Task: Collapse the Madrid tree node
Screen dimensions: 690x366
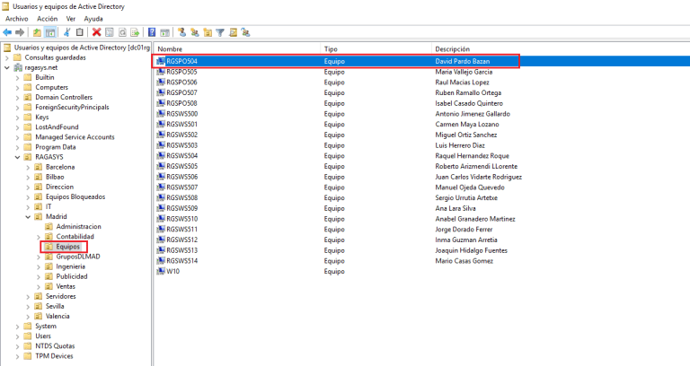Action: tap(28, 216)
